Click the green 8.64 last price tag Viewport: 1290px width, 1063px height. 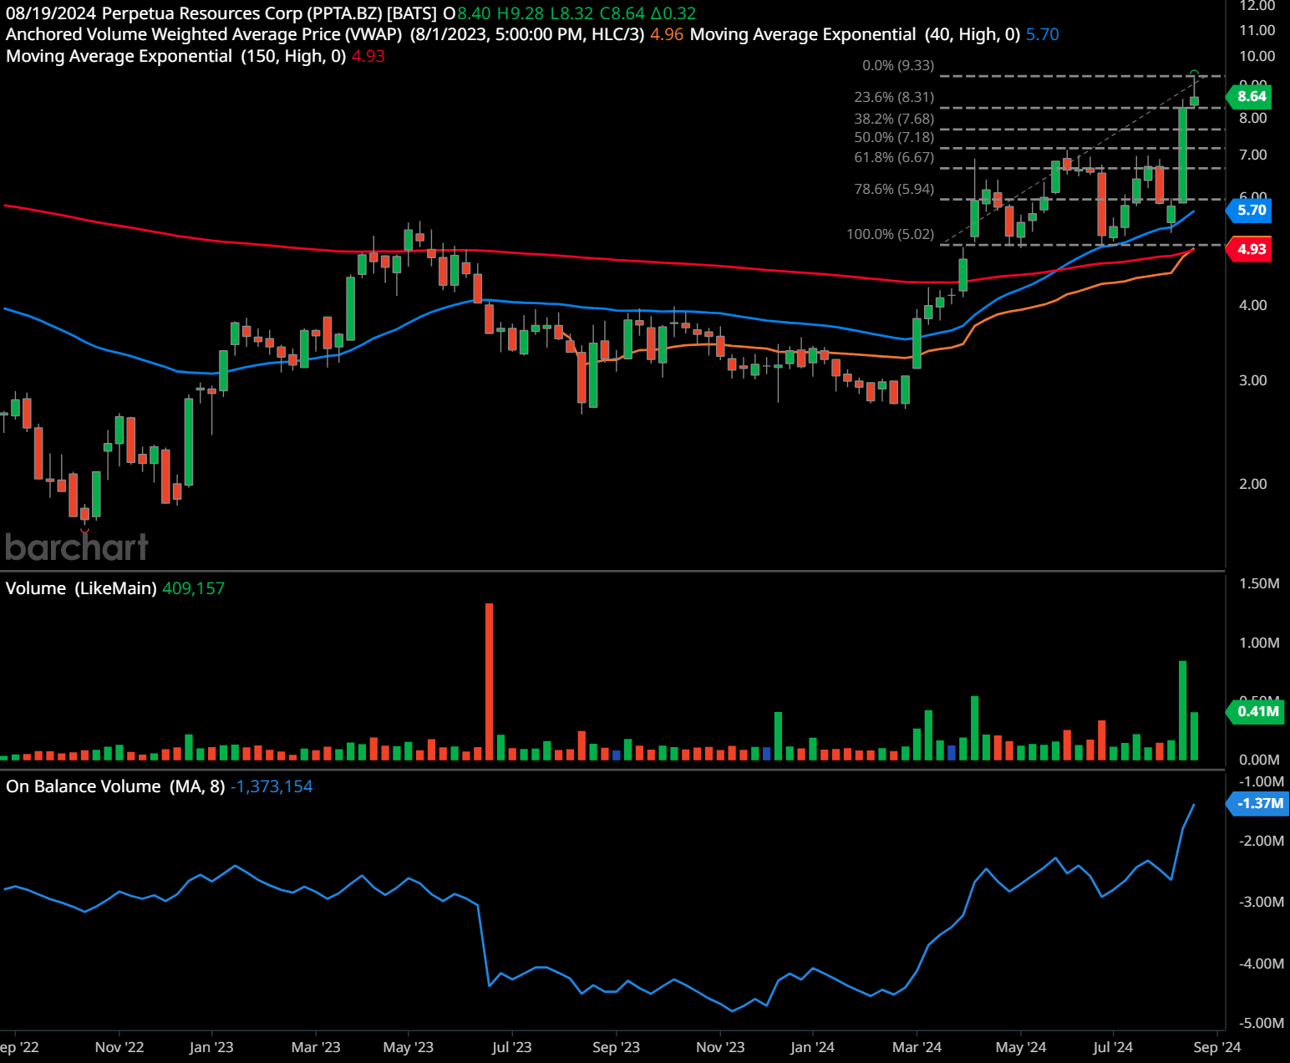pos(1250,96)
